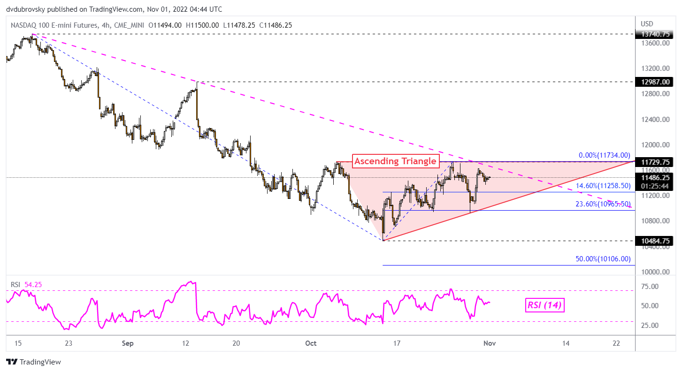Click the L11478.25 low value in header
Viewport: 682px width, 372px height.
238,25
